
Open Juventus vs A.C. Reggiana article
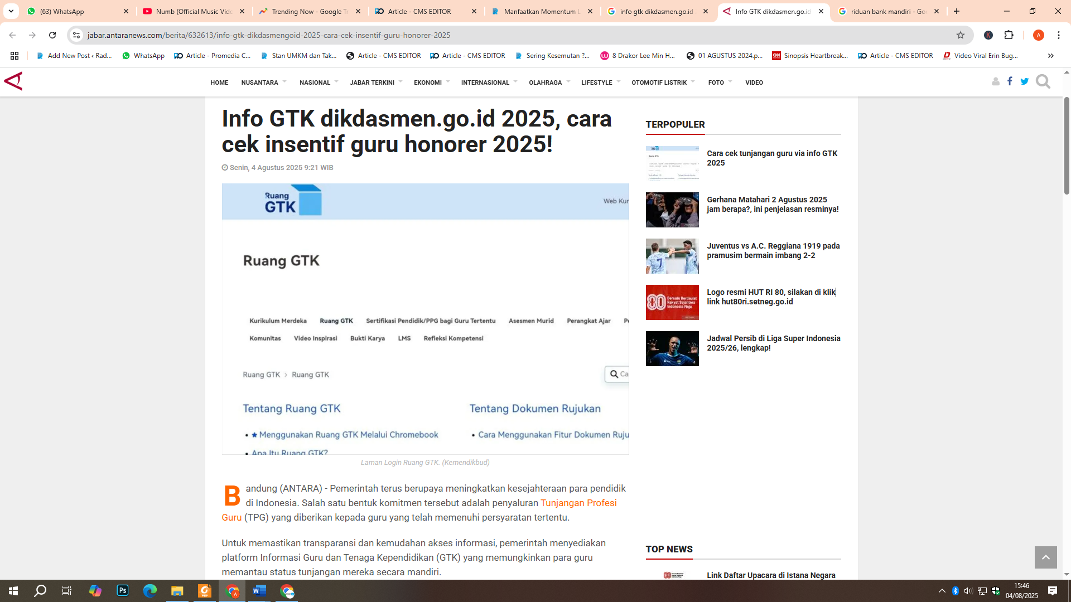point(773,251)
